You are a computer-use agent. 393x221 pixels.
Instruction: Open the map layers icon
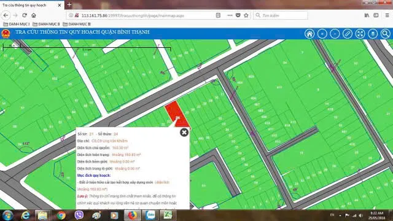(x=373, y=34)
